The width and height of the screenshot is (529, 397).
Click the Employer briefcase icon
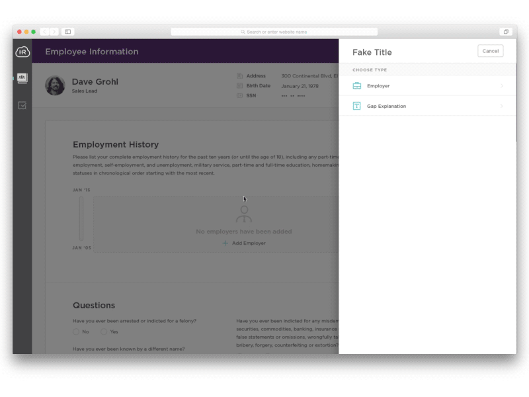356,86
